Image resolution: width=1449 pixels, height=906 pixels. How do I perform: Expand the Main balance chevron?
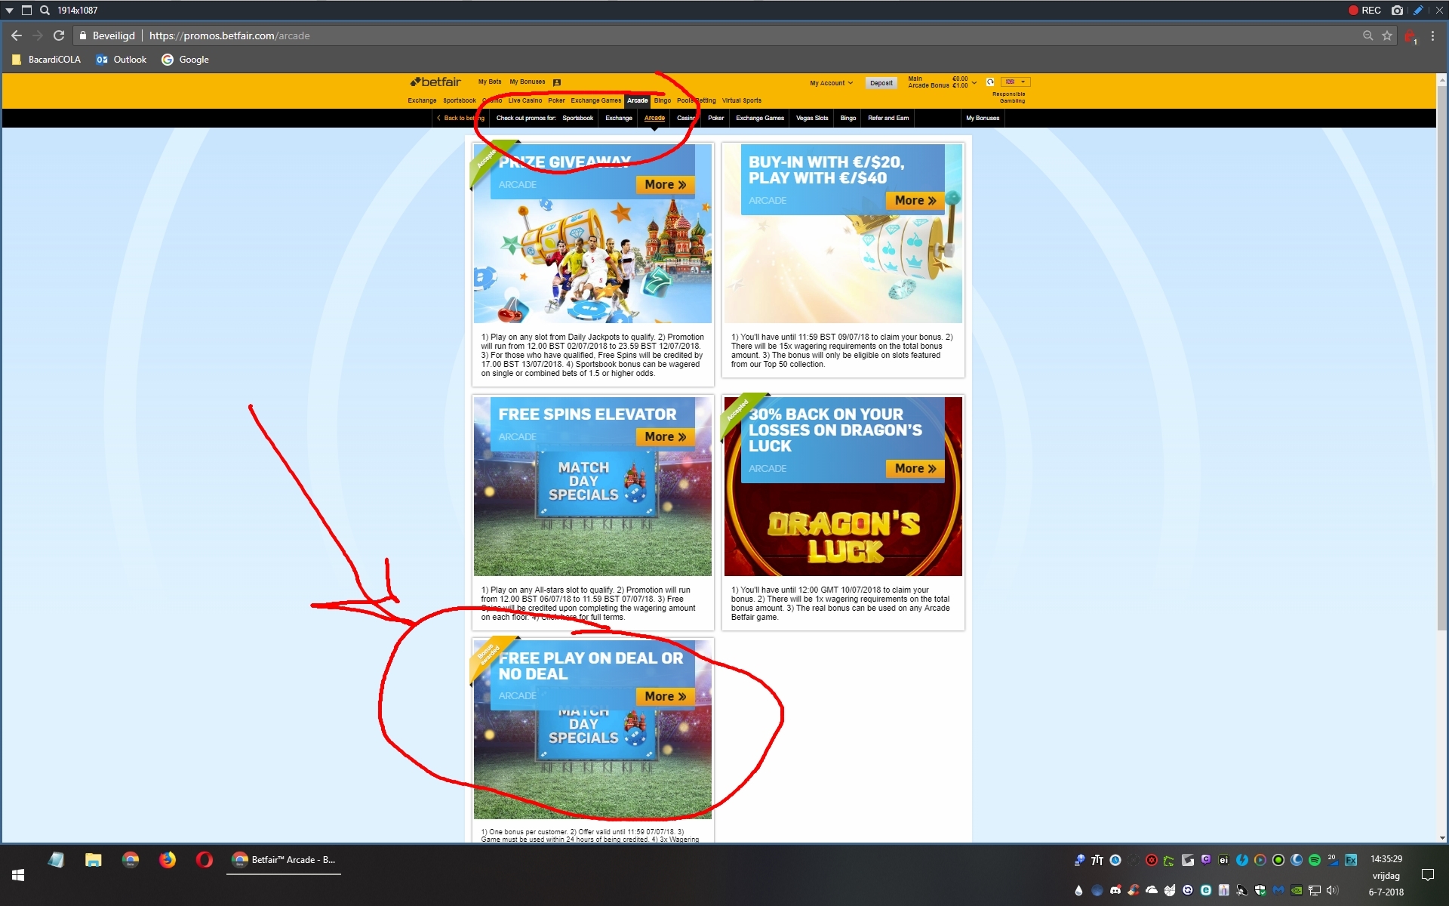(x=974, y=82)
